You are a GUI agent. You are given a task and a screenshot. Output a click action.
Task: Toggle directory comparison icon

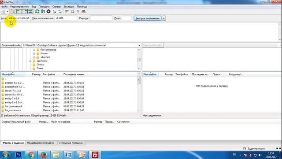pyautogui.click(x=72, y=11)
